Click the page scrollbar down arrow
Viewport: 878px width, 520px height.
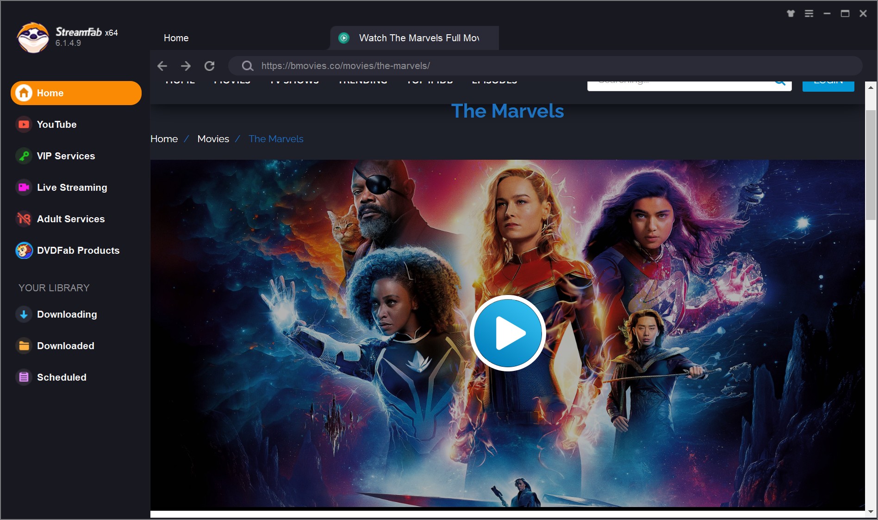click(871, 512)
